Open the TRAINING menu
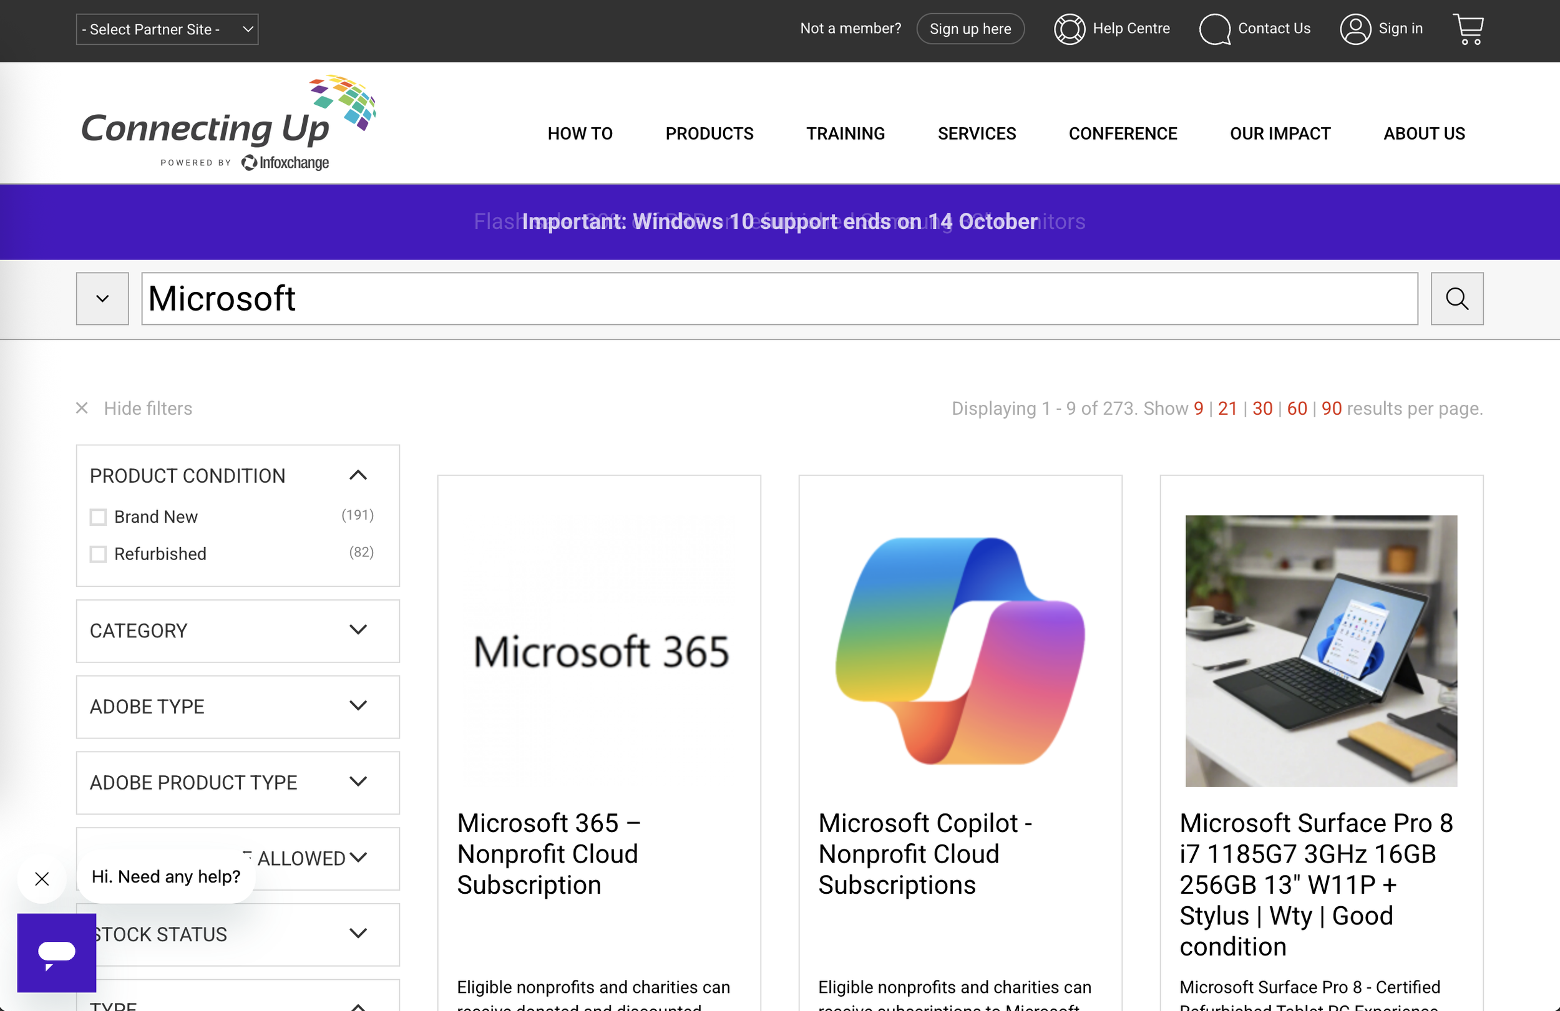The width and height of the screenshot is (1560, 1011). [846, 133]
